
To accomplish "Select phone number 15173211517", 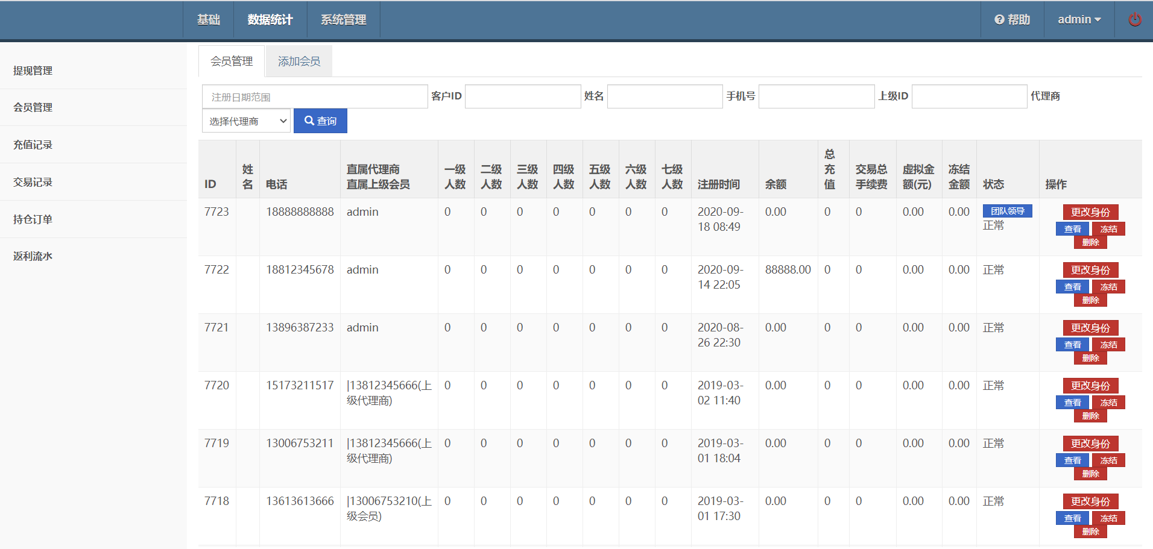I will [x=300, y=385].
